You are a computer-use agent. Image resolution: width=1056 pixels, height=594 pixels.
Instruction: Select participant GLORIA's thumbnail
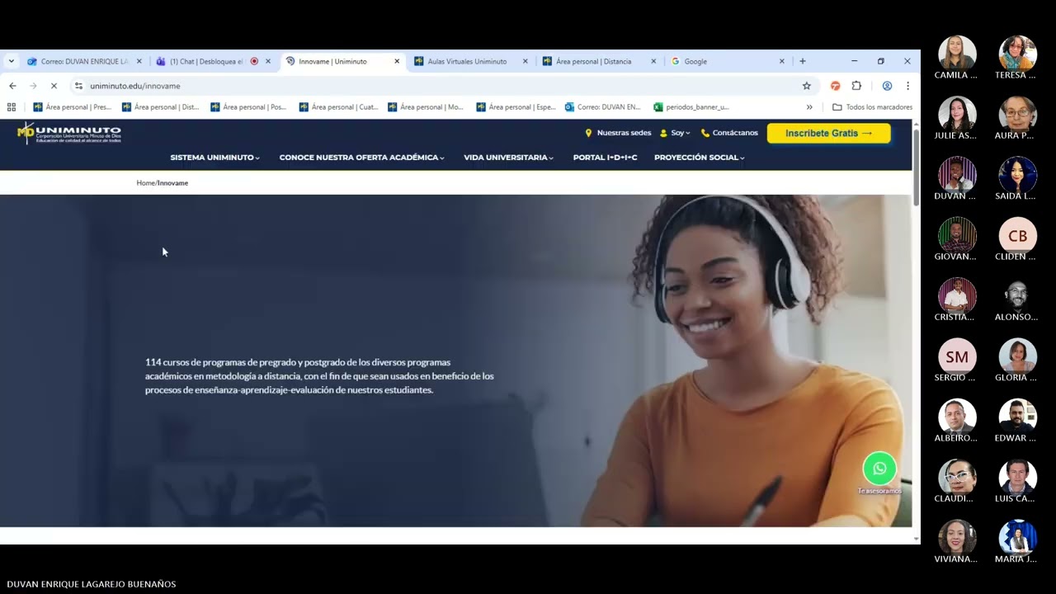(1017, 356)
